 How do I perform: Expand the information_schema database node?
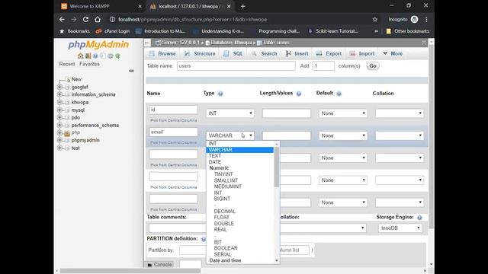tap(59, 94)
